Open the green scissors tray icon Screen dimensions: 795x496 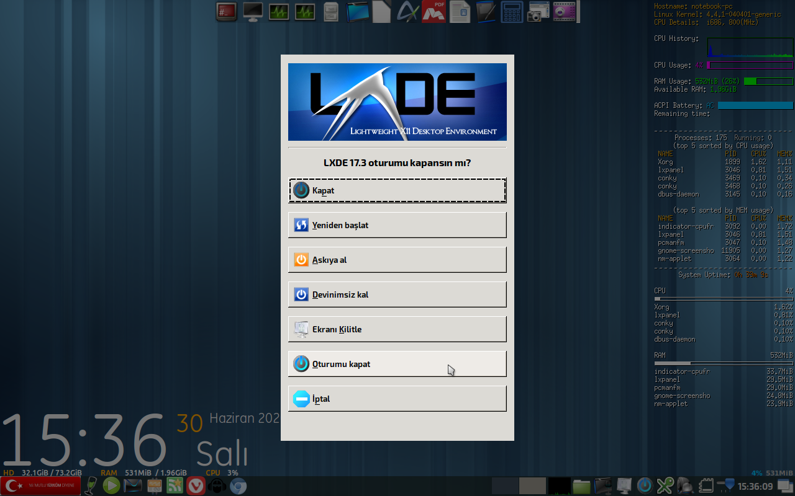click(x=665, y=486)
